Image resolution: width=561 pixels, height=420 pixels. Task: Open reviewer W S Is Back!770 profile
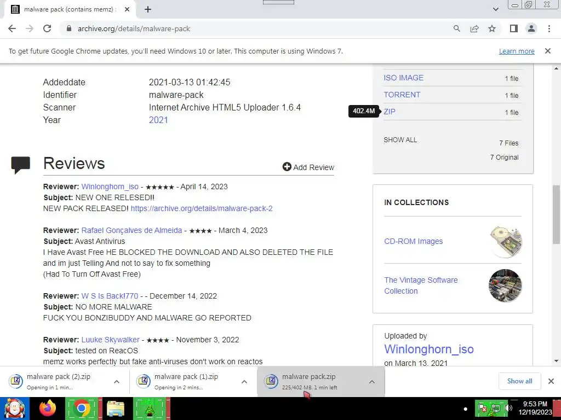110,296
